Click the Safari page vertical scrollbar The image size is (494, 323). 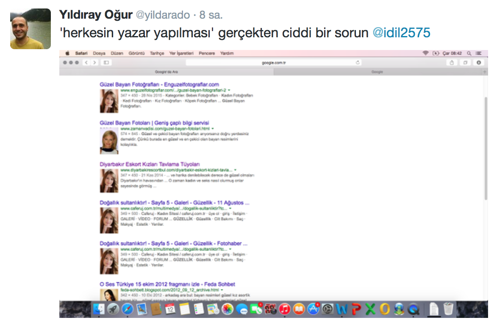[486, 148]
